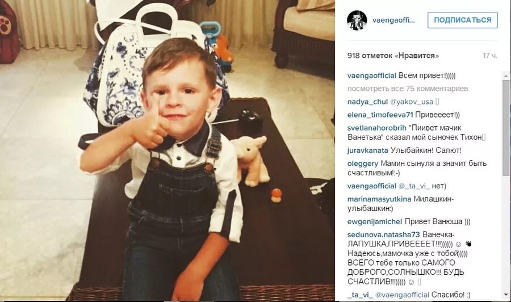Open elena_timofeeva71's profile
Image resolution: width=511 pixels, height=302 pixels.
(x=380, y=115)
